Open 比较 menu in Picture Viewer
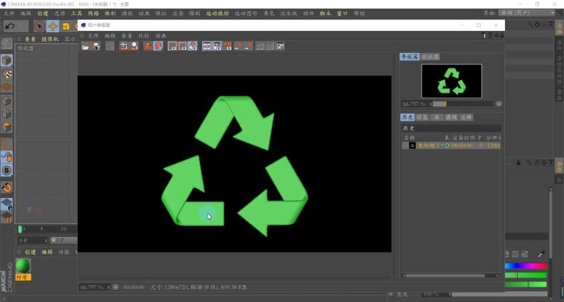Image resolution: width=564 pixels, height=302 pixels. [144, 36]
